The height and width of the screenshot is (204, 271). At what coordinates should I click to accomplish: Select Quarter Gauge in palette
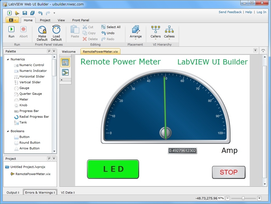click(28, 94)
